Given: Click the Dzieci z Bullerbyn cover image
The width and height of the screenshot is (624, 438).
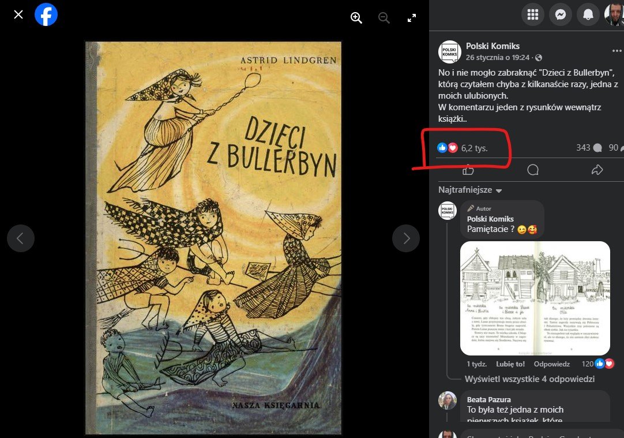Looking at the screenshot, I should coord(213,238).
